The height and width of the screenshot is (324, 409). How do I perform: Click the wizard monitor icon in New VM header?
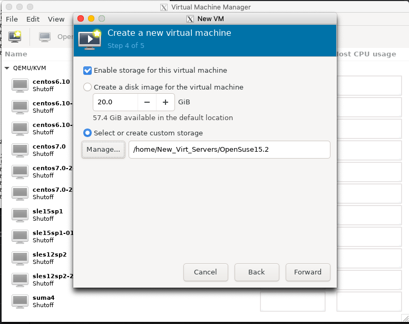90,40
